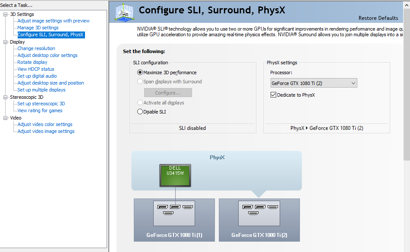The width and height of the screenshot is (410, 252).
Task: Collapse the Video tree node
Action: [x=5, y=118]
